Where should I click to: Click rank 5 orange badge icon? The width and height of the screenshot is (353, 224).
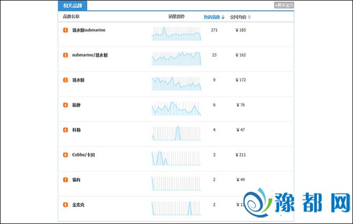pyautogui.click(x=65, y=130)
